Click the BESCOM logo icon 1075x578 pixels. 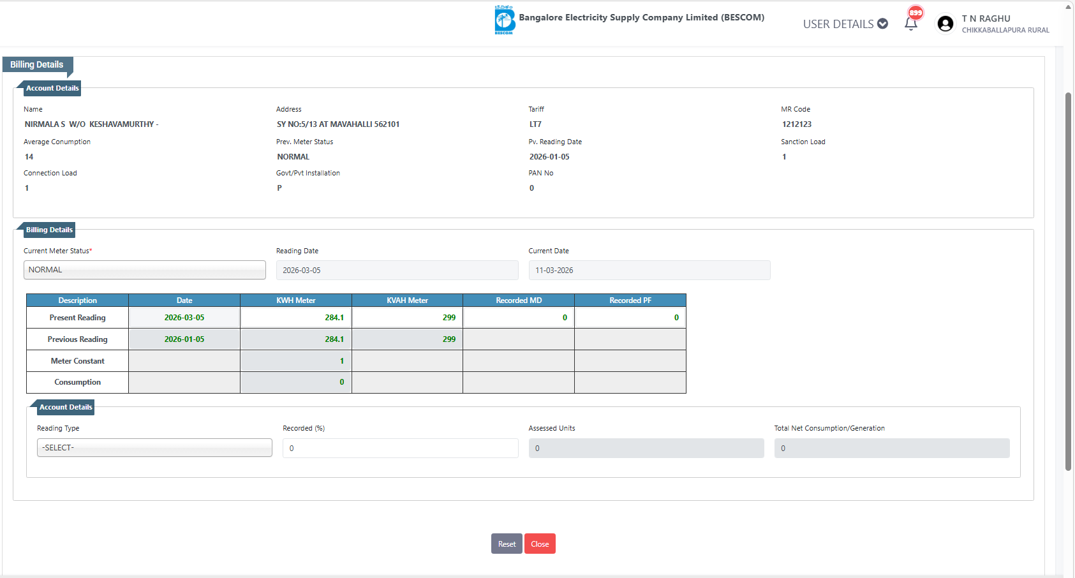504,20
